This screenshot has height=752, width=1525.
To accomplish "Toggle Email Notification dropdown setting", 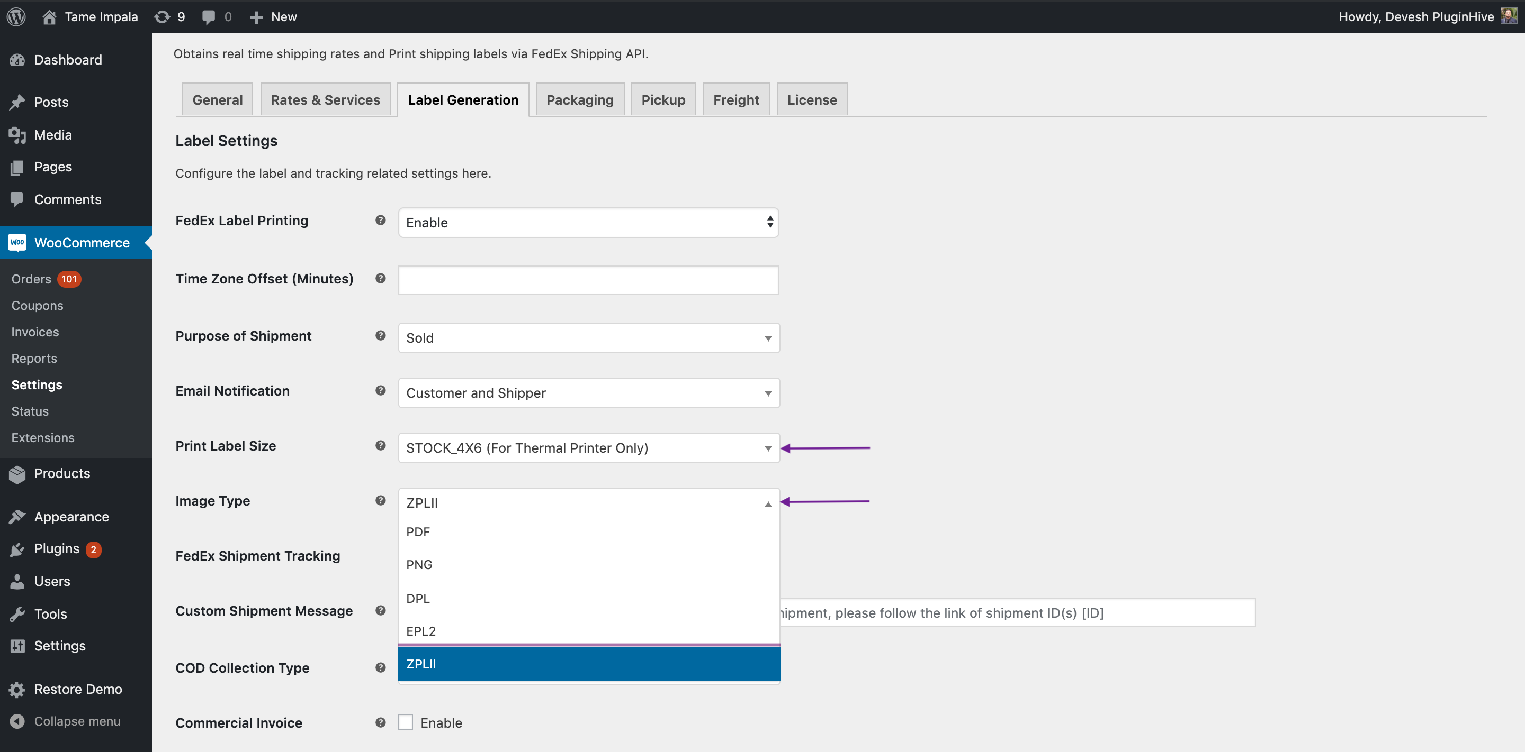I will 767,392.
